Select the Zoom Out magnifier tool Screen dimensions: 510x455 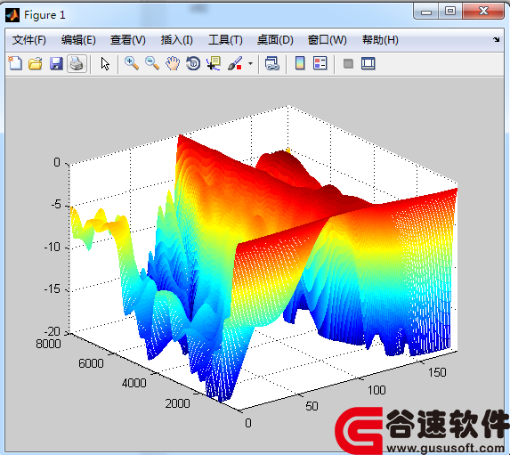[x=152, y=63]
